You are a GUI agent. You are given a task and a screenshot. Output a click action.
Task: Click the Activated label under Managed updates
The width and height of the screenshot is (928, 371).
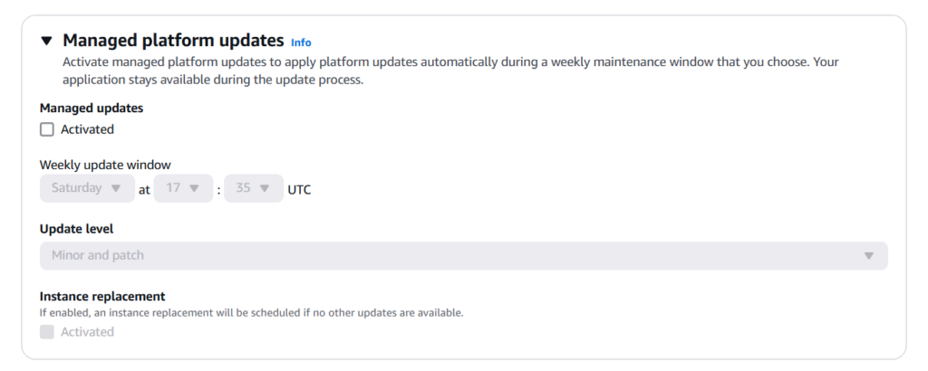pos(87,129)
